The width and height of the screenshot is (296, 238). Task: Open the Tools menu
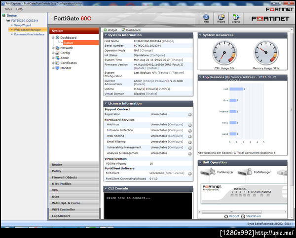click(x=8, y=9)
